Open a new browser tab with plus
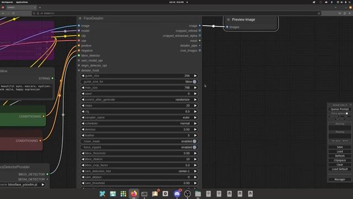 [40, 7]
